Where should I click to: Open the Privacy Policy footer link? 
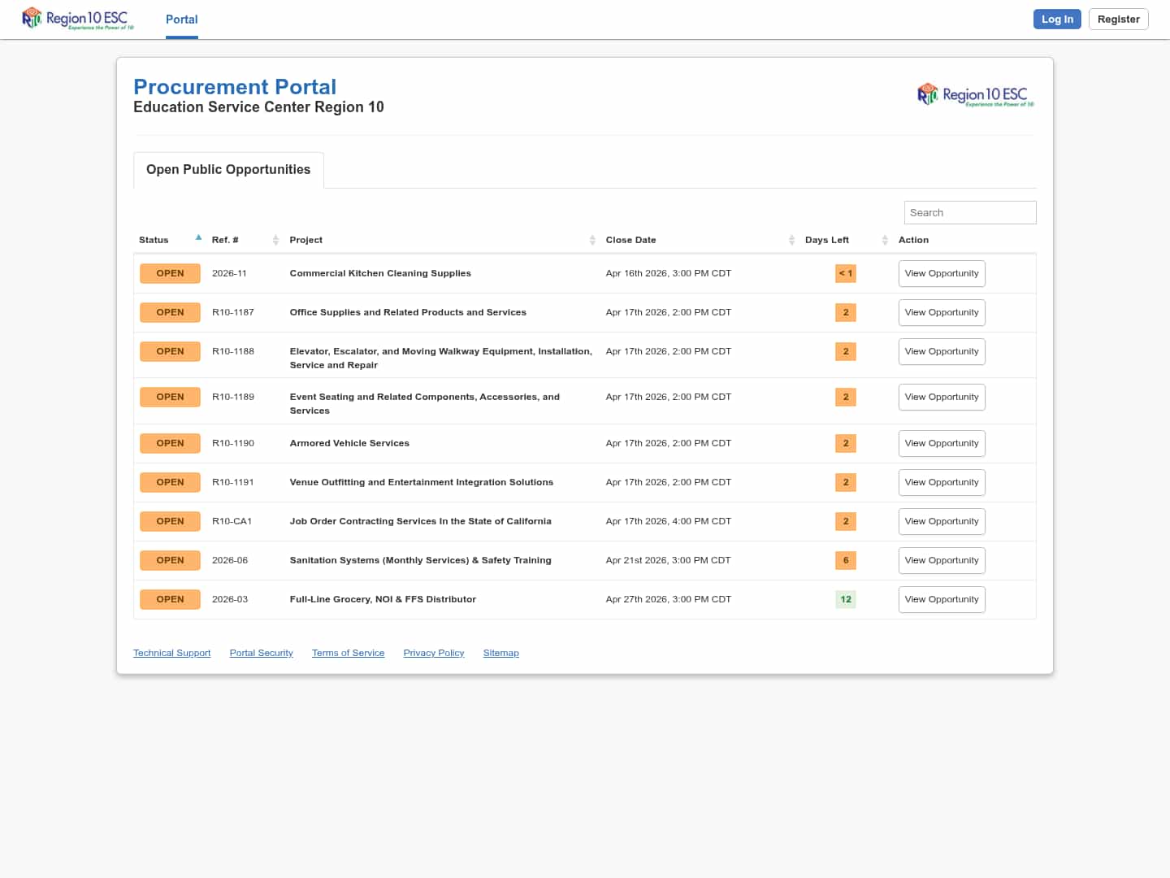coord(433,653)
